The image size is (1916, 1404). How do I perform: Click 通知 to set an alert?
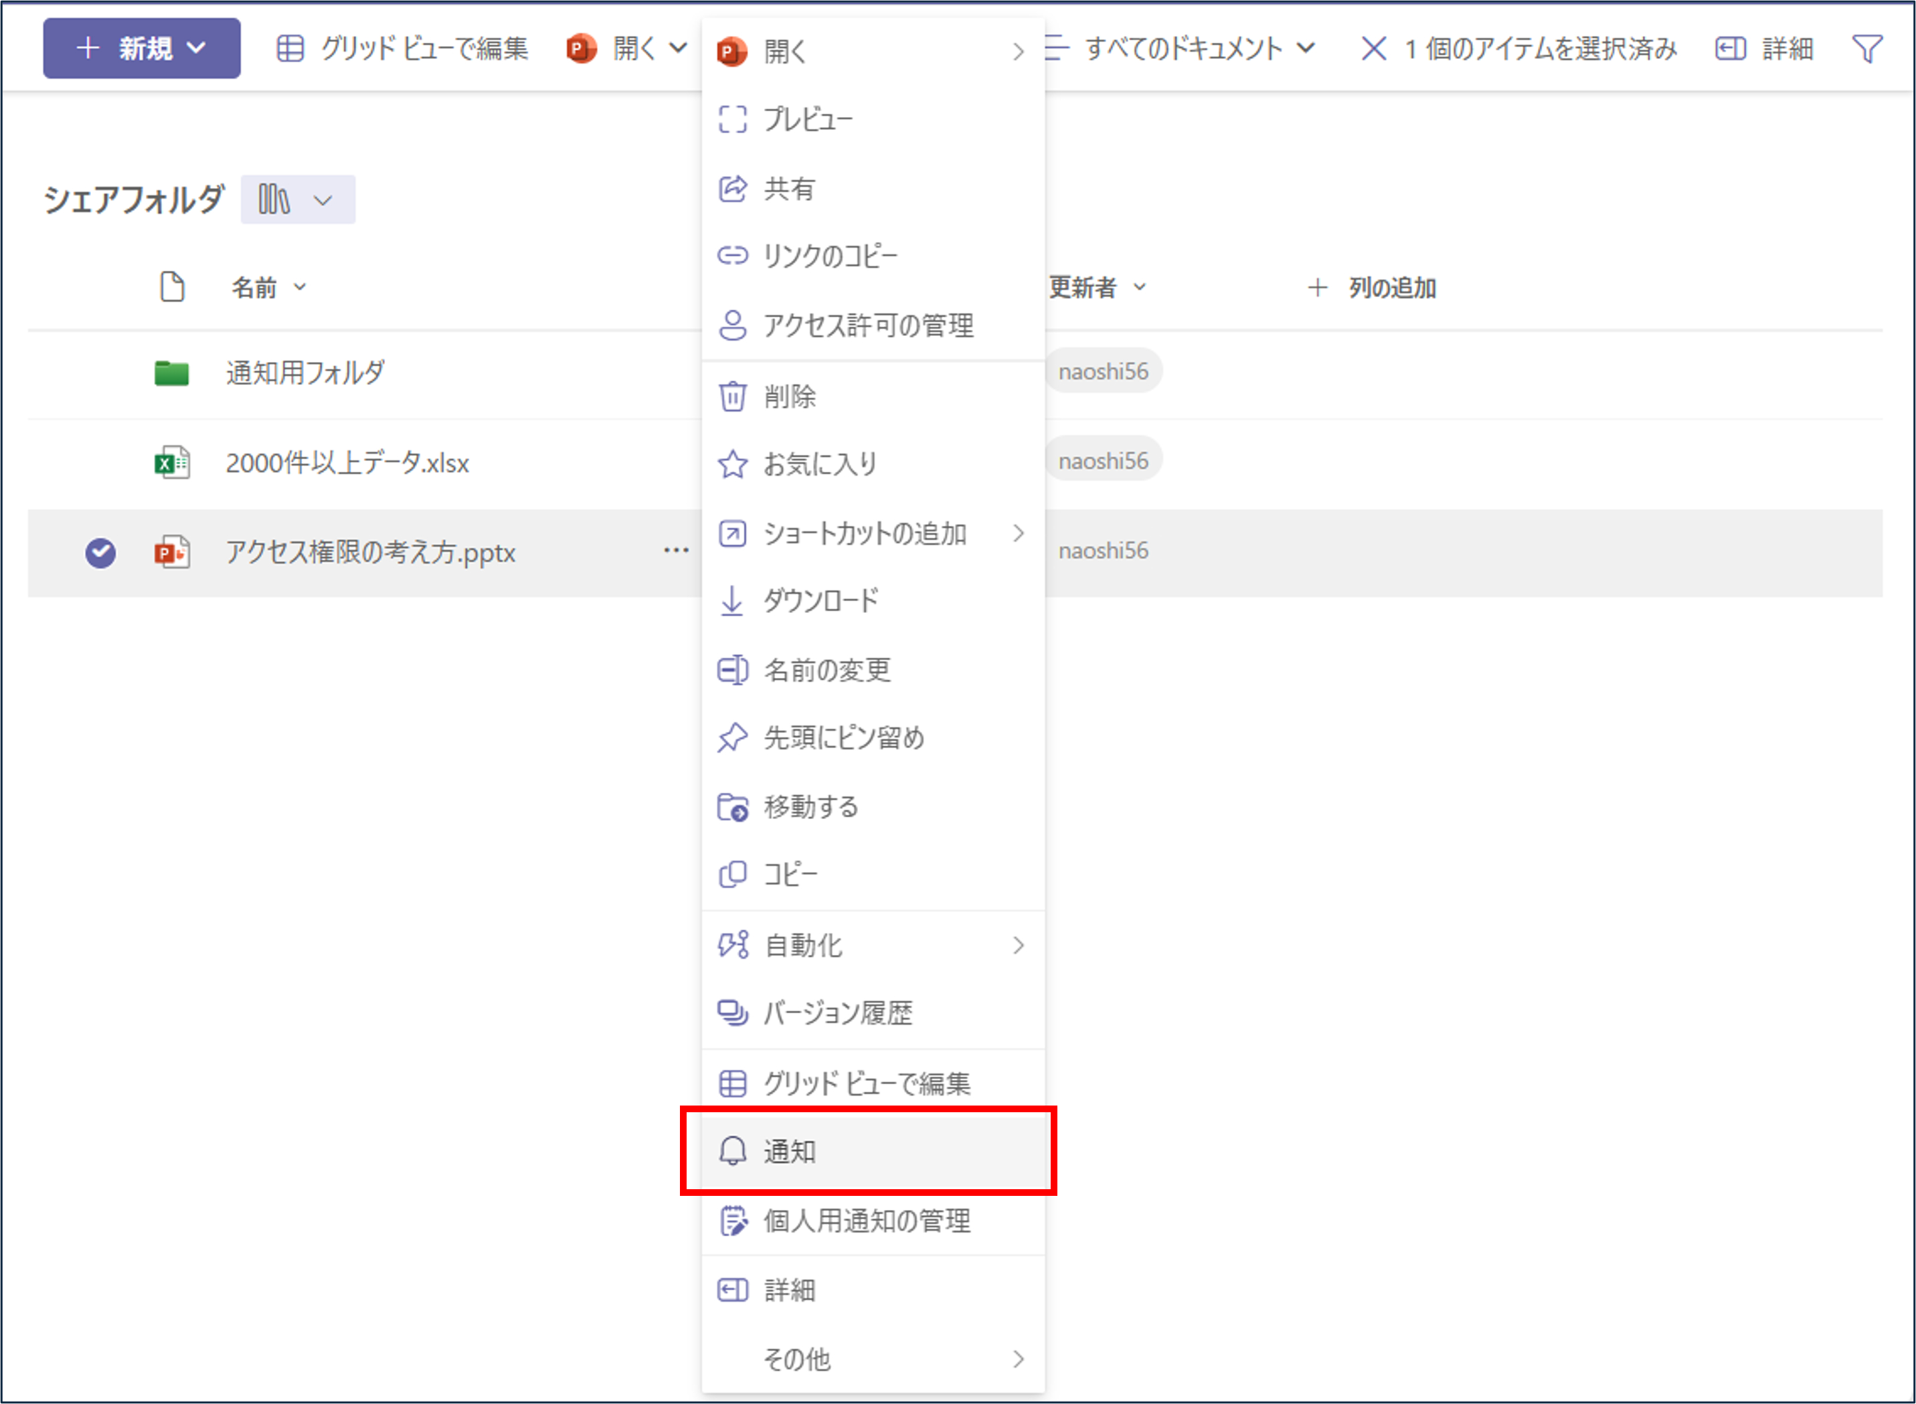point(873,1152)
